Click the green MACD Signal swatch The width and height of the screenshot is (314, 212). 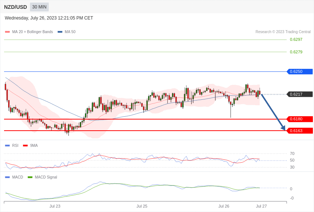[x=30, y=177]
